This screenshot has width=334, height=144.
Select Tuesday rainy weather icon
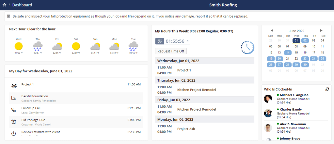coord(133,46)
